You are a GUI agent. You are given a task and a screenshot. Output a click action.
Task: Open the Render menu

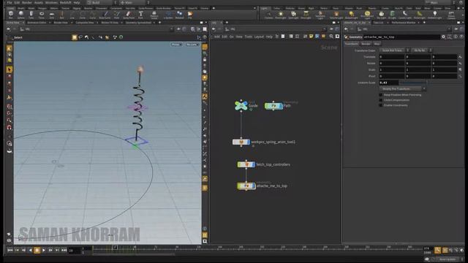pyautogui.click(x=27, y=2)
